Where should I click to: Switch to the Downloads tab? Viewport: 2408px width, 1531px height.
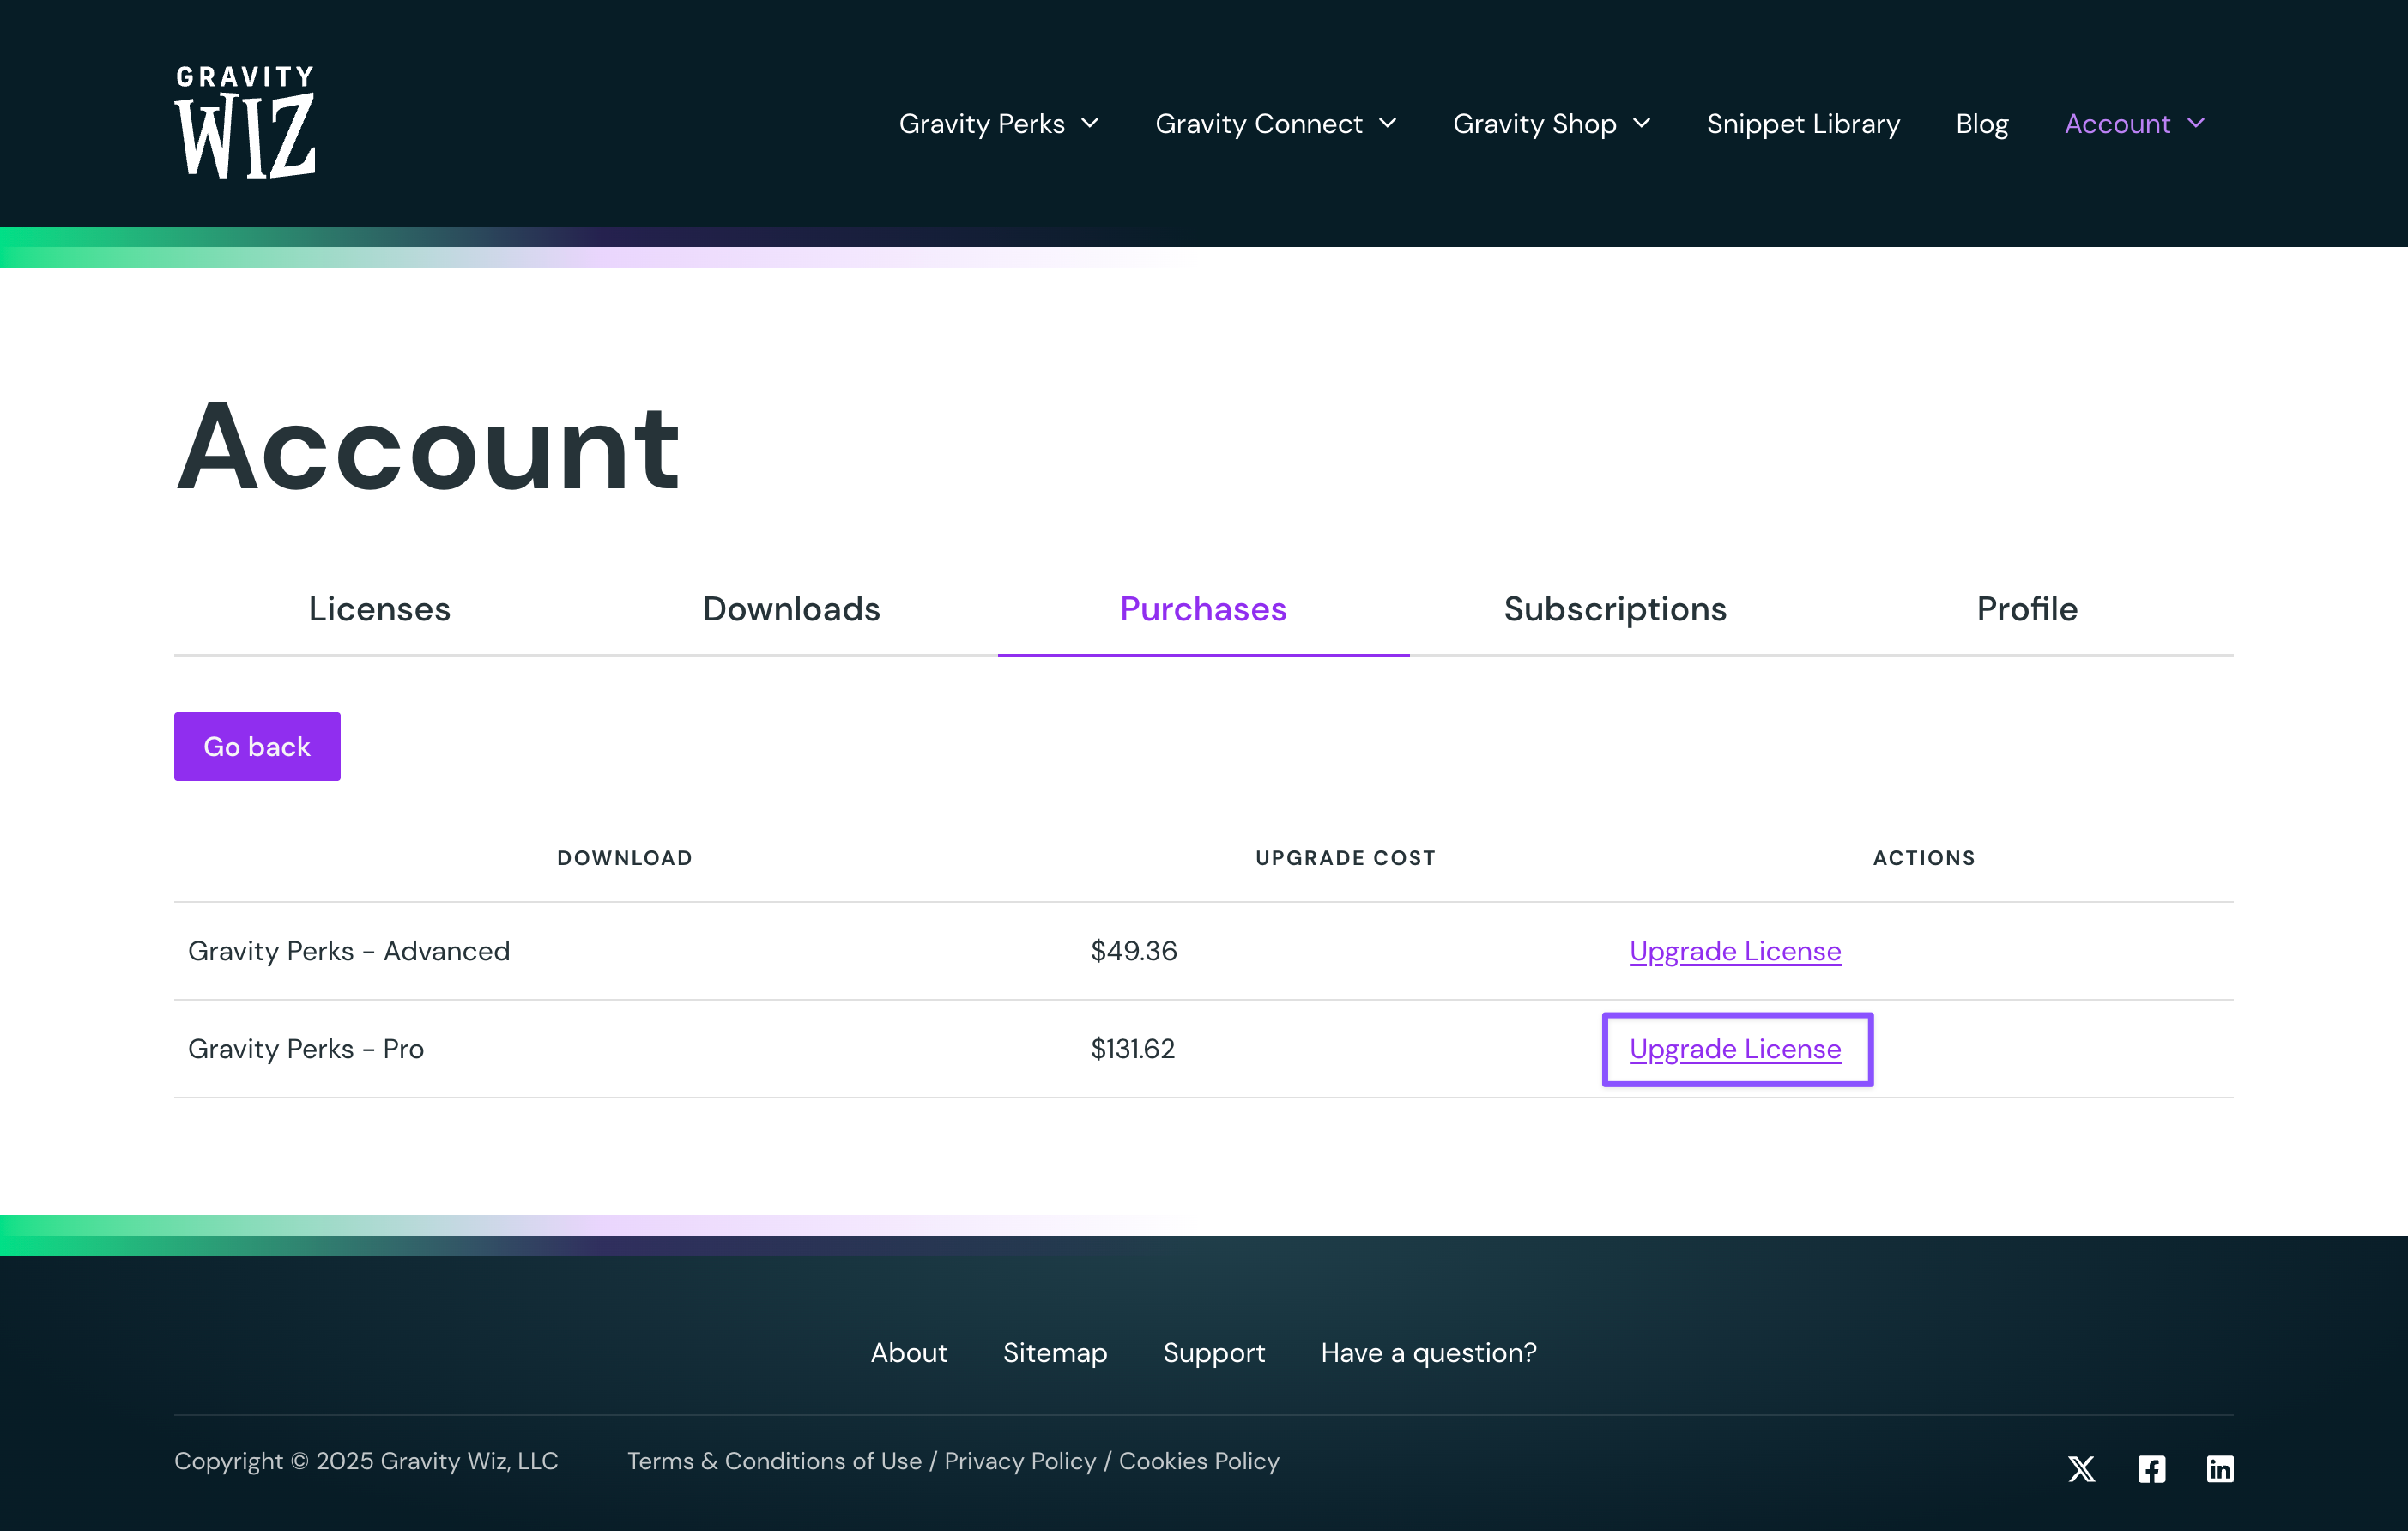click(x=791, y=609)
